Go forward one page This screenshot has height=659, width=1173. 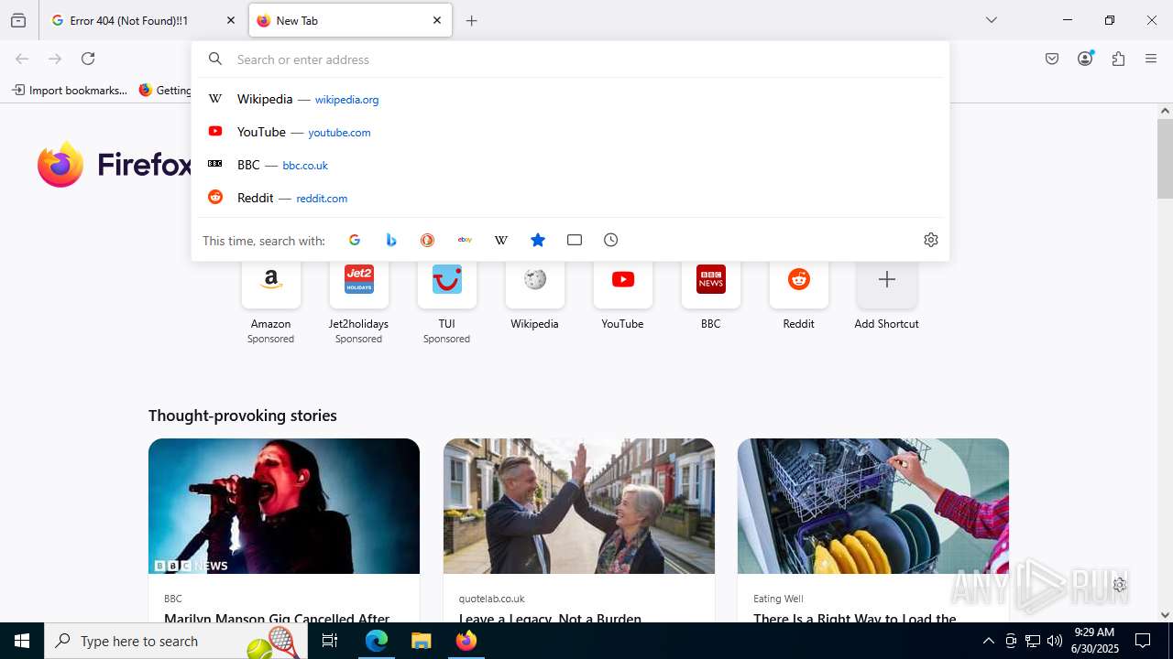click(55, 59)
